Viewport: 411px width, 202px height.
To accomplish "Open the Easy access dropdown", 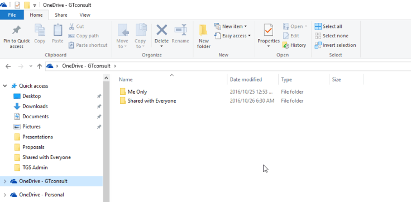I will click(x=232, y=36).
